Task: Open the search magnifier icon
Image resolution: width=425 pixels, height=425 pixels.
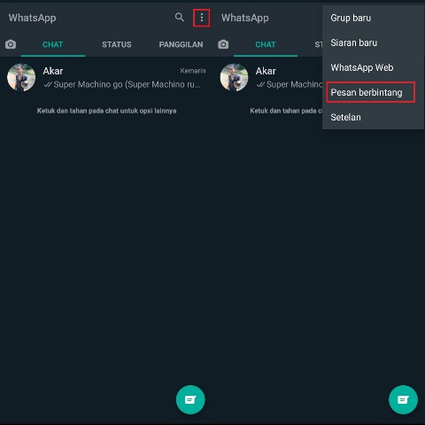Action: (x=179, y=18)
